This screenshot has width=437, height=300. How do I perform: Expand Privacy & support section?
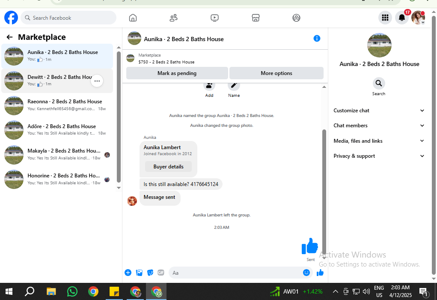pos(379,156)
